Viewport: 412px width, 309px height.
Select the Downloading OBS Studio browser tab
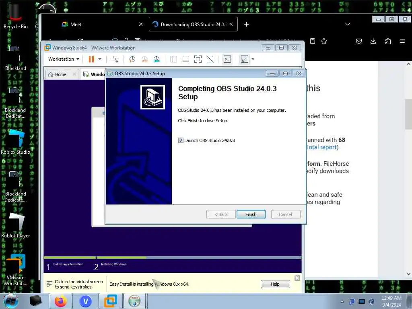193,24
